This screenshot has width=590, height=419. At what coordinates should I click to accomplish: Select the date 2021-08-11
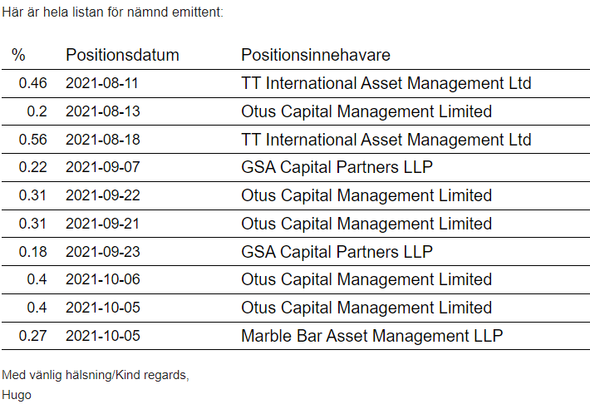[x=103, y=83]
